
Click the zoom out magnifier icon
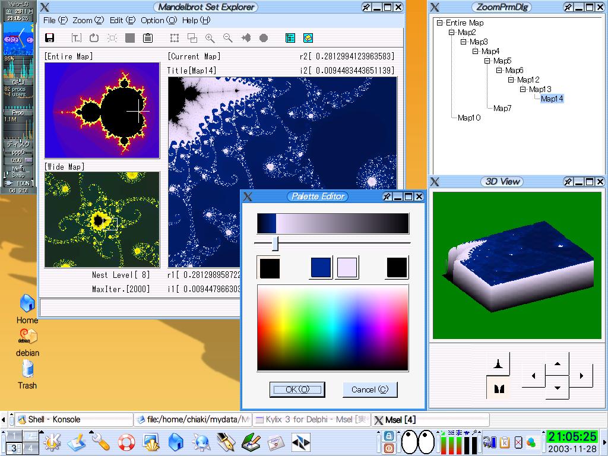[227, 38]
